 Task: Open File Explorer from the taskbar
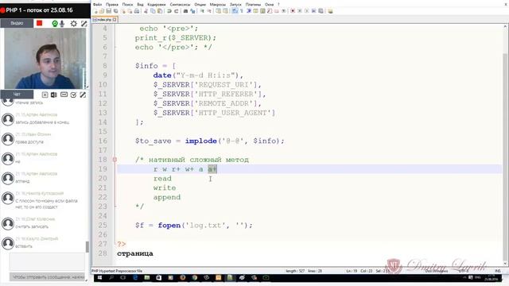[x=146, y=277]
